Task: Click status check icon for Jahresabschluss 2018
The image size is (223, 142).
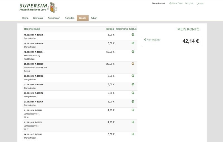Action: (133, 110)
